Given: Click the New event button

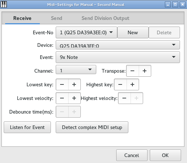Looking at the screenshot, I should point(133,32).
